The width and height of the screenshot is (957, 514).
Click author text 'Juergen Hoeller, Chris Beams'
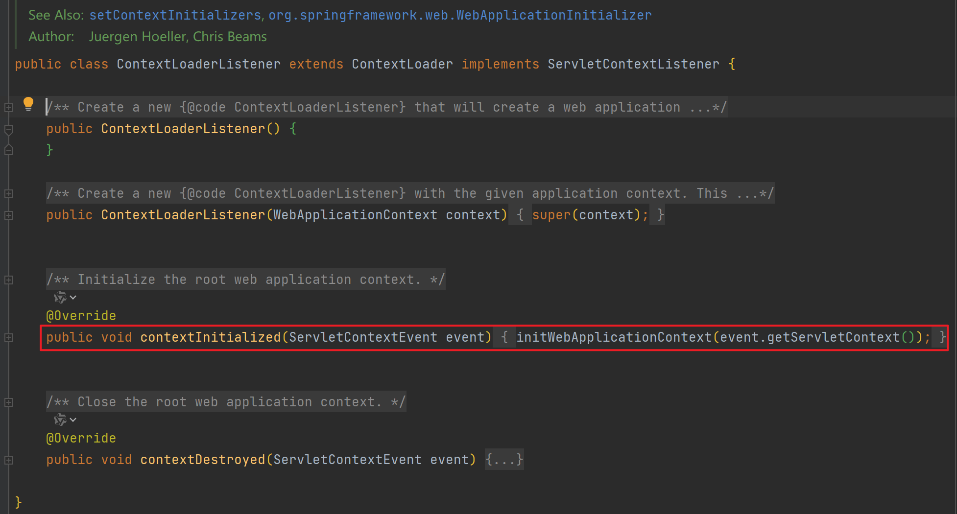click(178, 37)
